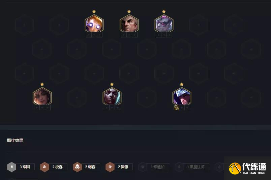This screenshot has width=271, height=180.
Task: Click the 刺客 hooded trait icon
Action: (x=77, y=167)
